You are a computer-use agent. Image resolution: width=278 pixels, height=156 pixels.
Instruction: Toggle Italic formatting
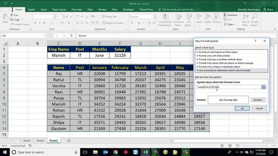click(40, 23)
